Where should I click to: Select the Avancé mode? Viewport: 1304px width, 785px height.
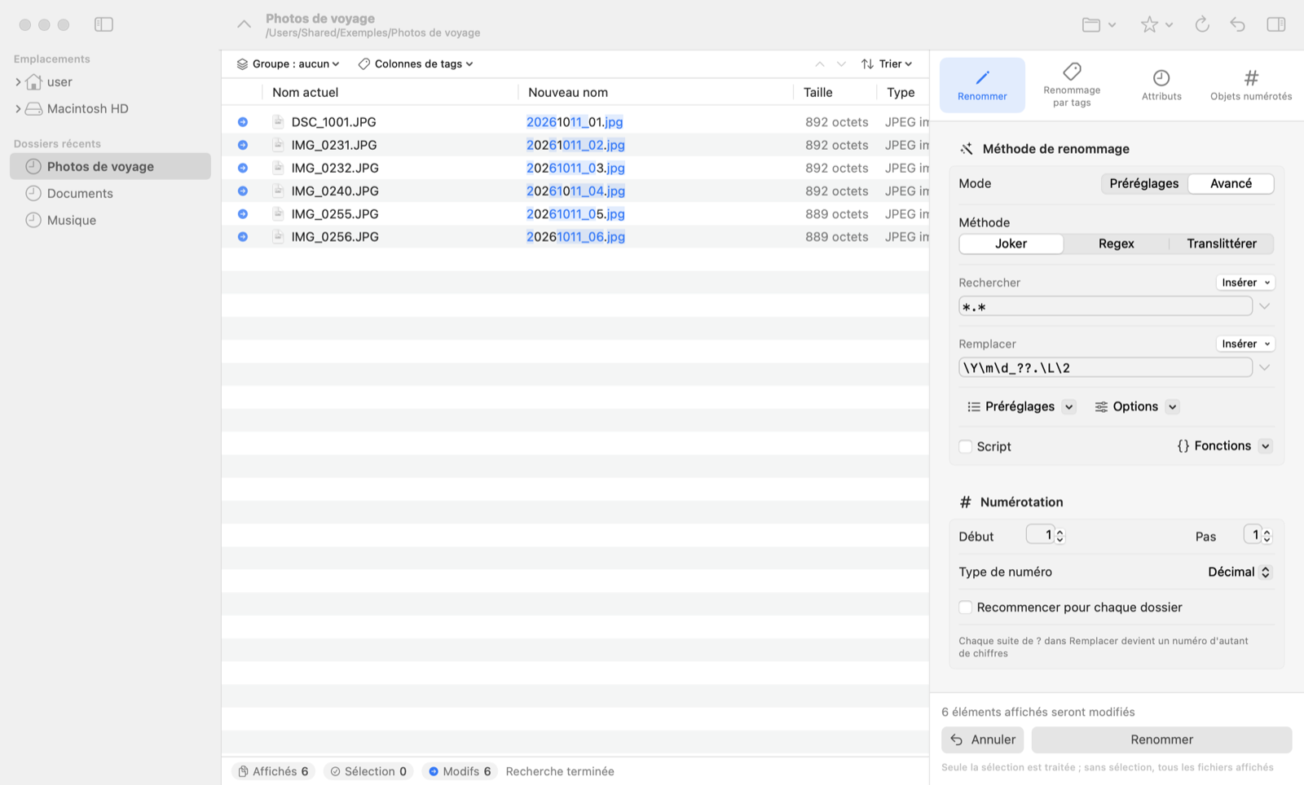click(1231, 183)
